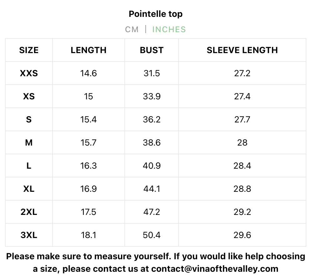Click the 28 sleeve length value for M

coord(242,142)
